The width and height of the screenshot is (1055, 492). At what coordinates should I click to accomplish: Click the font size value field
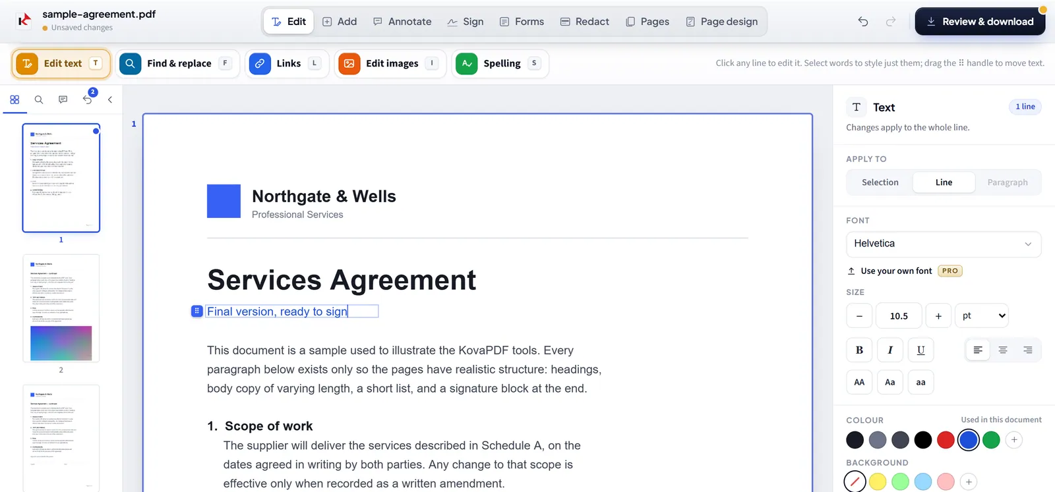[x=899, y=316]
